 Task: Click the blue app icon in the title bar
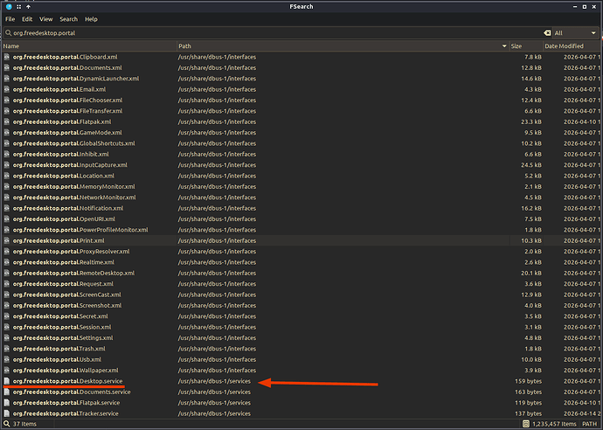tap(9, 6)
